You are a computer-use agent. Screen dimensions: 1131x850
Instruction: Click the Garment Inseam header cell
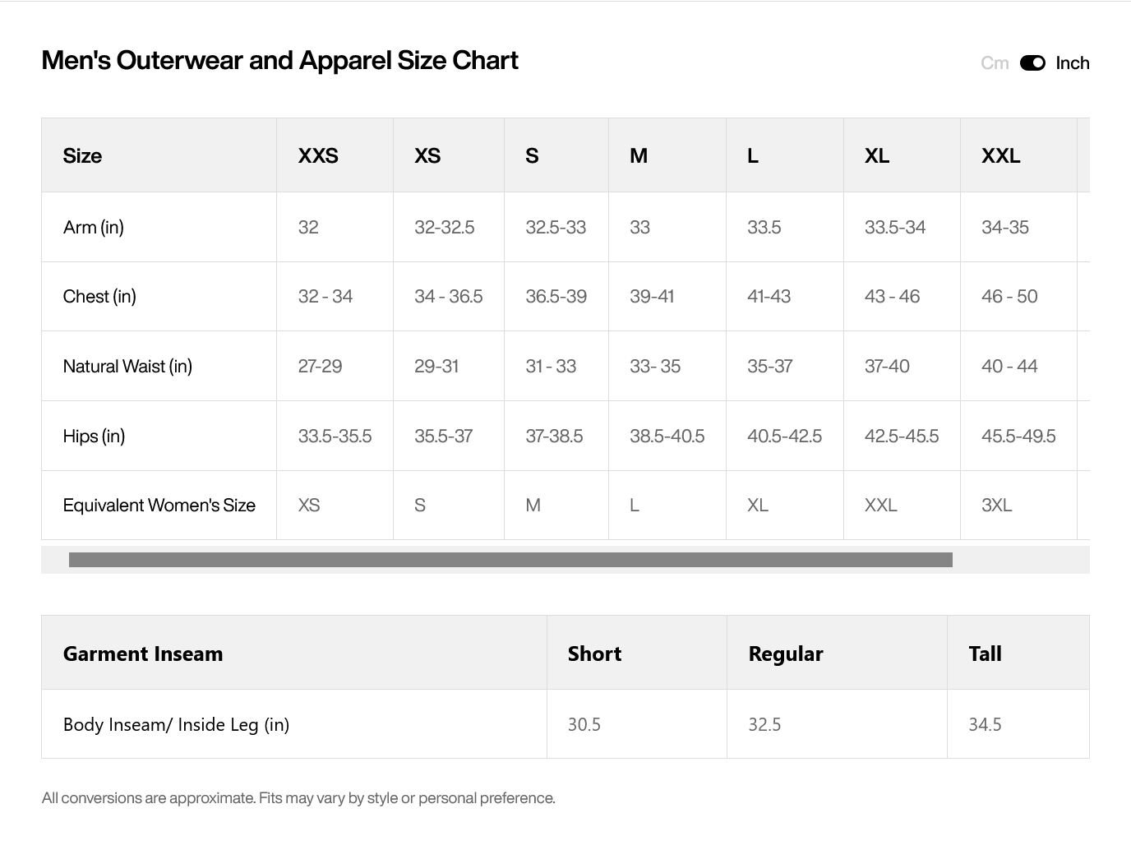pyautogui.click(x=294, y=653)
